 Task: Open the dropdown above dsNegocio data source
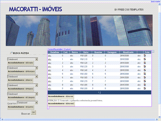[x=36, y=85]
